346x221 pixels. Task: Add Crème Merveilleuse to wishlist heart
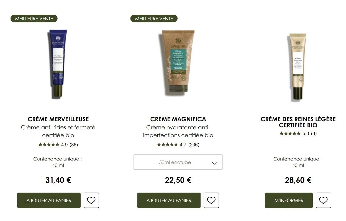91,200
